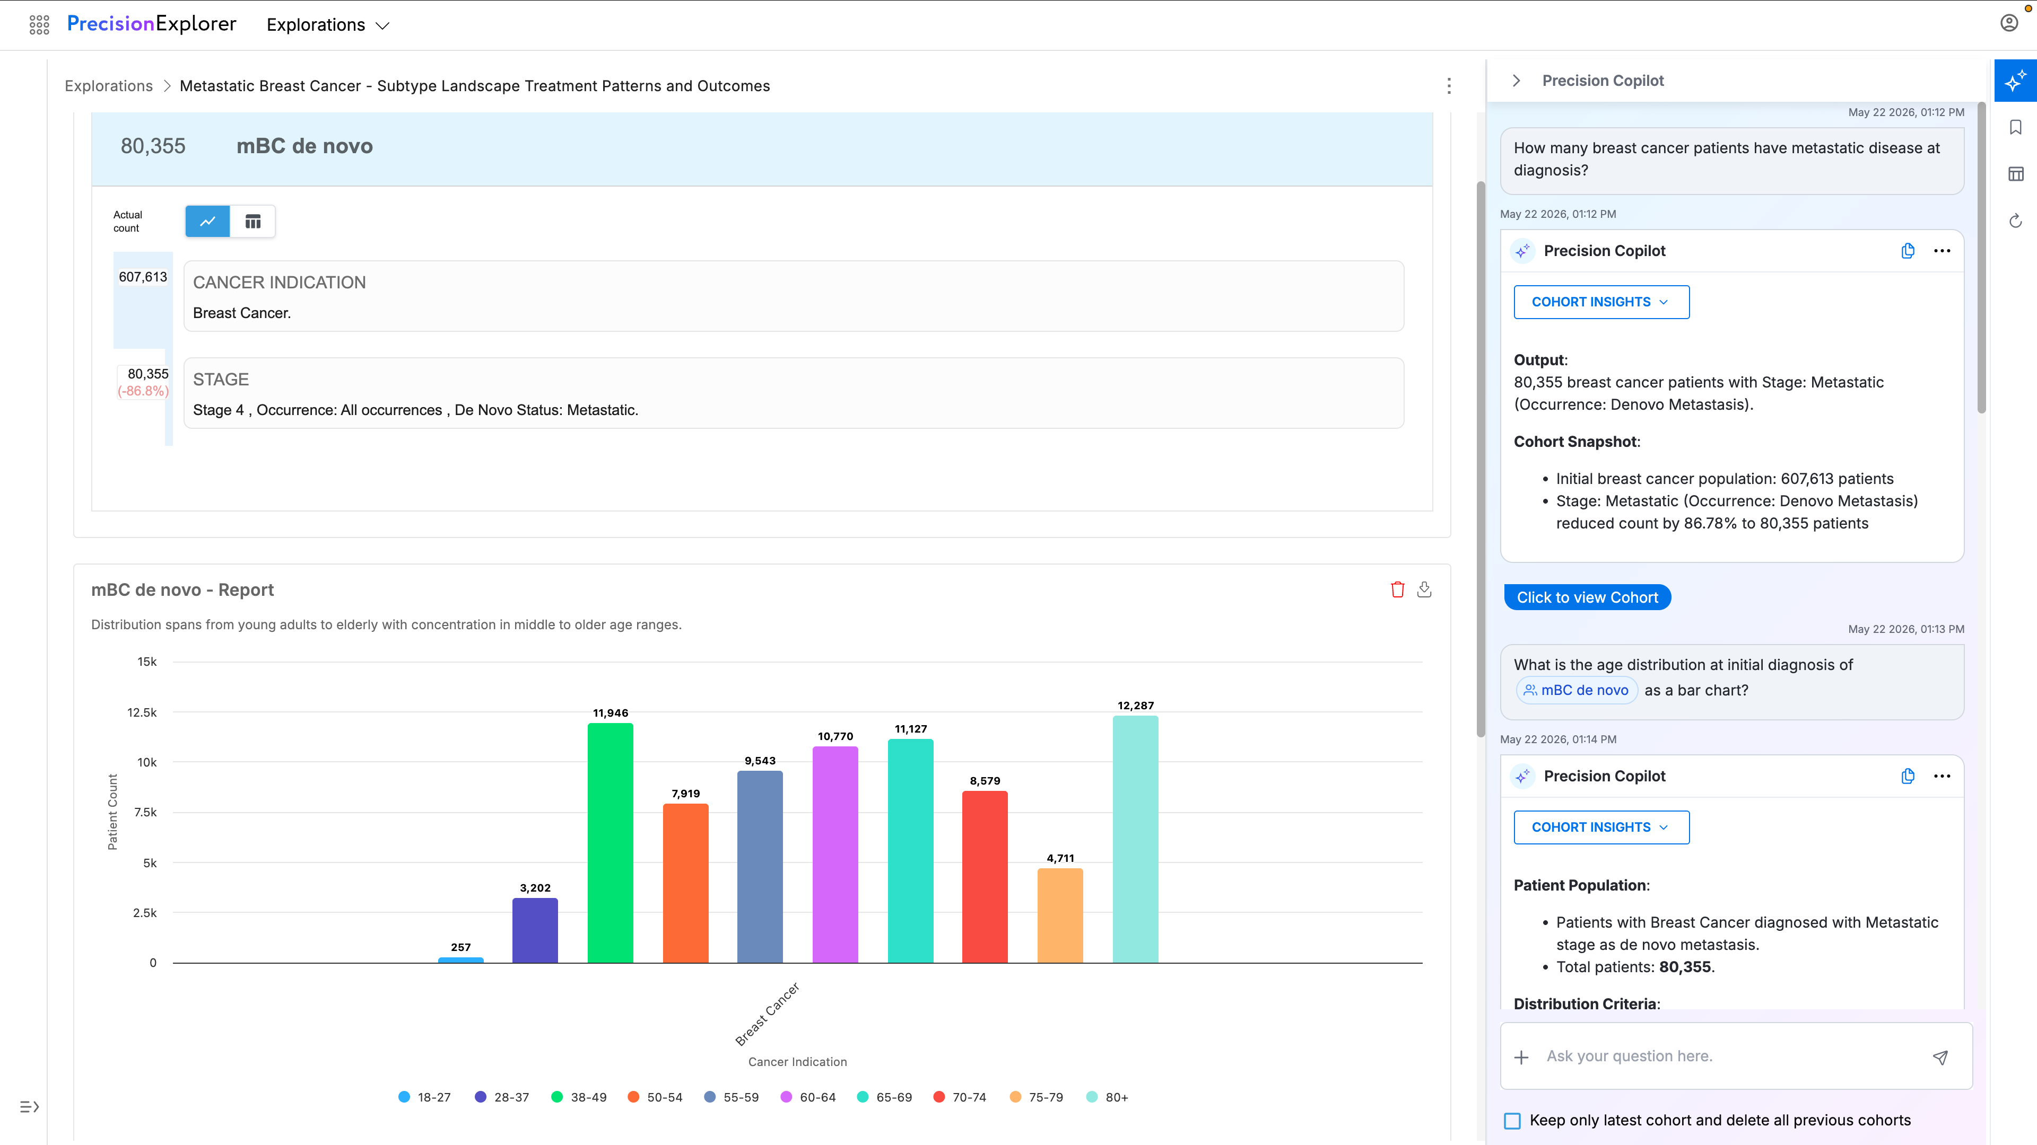Expand first COHORT INSIGHTS dropdown
Image resolution: width=2037 pixels, height=1145 pixels.
(1601, 302)
